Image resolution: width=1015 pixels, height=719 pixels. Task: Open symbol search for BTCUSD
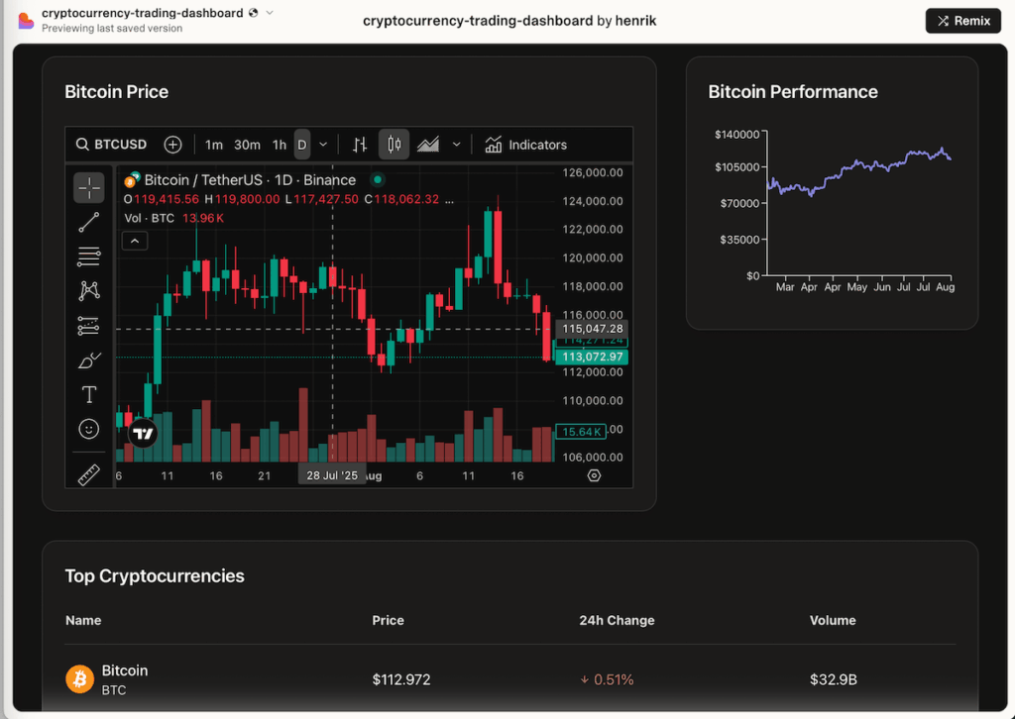(x=111, y=144)
